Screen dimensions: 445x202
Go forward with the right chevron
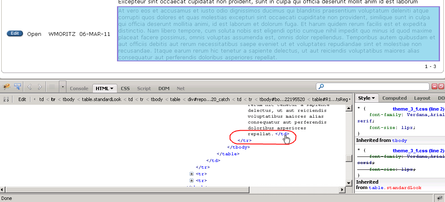click(x=40, y=87)
